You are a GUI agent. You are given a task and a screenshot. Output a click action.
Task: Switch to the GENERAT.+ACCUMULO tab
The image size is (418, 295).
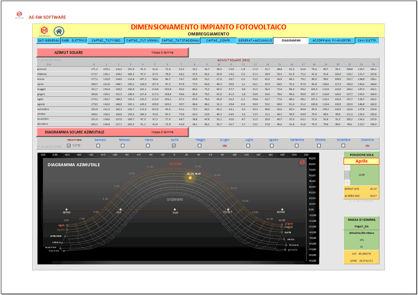[x=255, y=41]
